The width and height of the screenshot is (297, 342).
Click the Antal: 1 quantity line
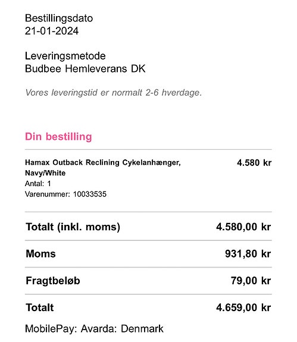click(38, 184)
